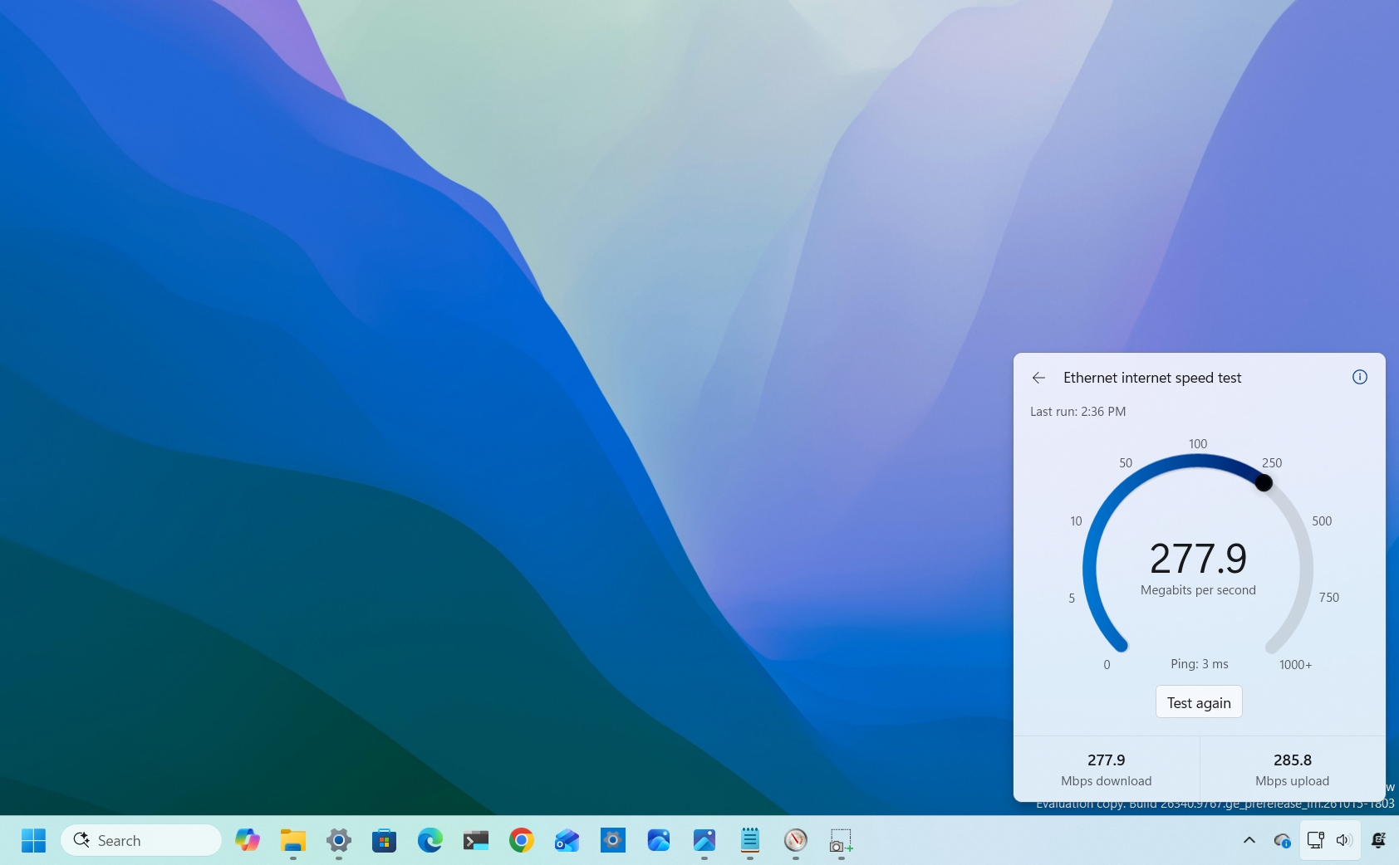Screen dimensions: 1399x865
Task: Click the Test again button
Action: click(1199, 702)
